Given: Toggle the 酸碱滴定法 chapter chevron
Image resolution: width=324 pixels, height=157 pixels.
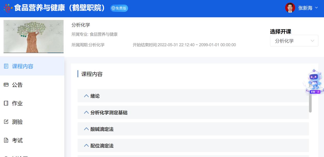Looking at the screenshot, I should [x=86, y=129].
